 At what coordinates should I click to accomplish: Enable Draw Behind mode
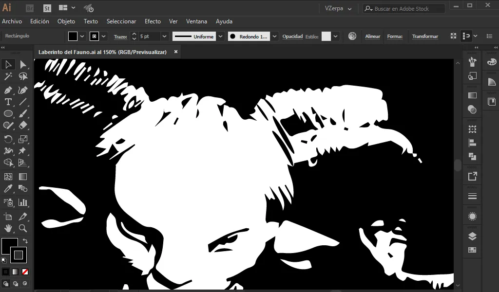[15, 283]
